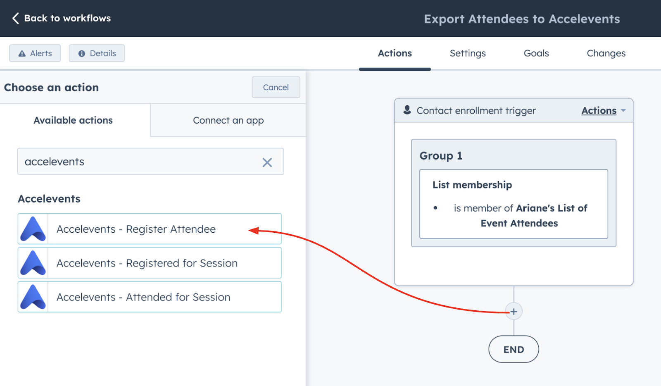661x386 pixels.
Task: Open the Details button
Action: point(97,53)
